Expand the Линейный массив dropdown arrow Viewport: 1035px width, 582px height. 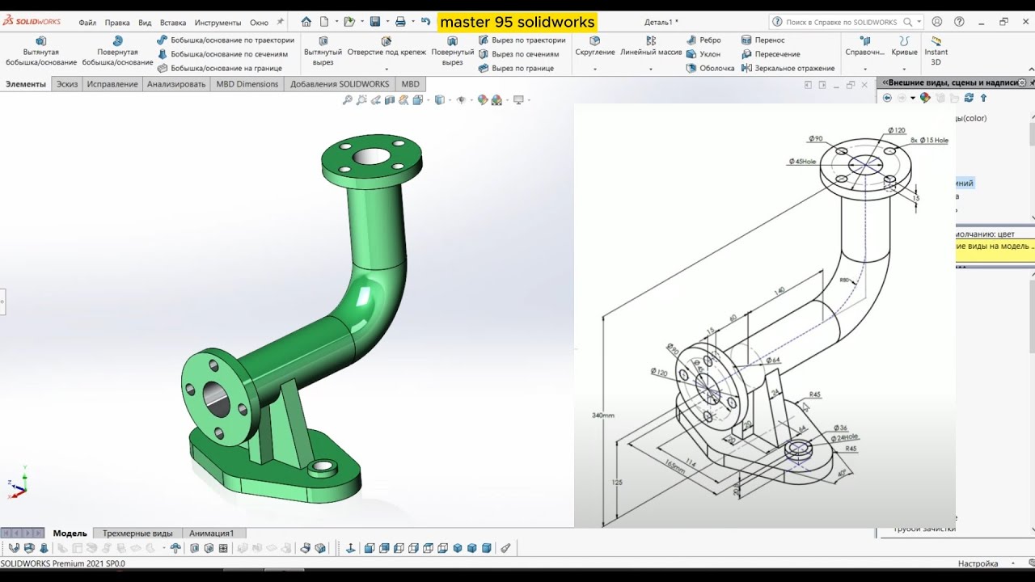coord(651,70)
